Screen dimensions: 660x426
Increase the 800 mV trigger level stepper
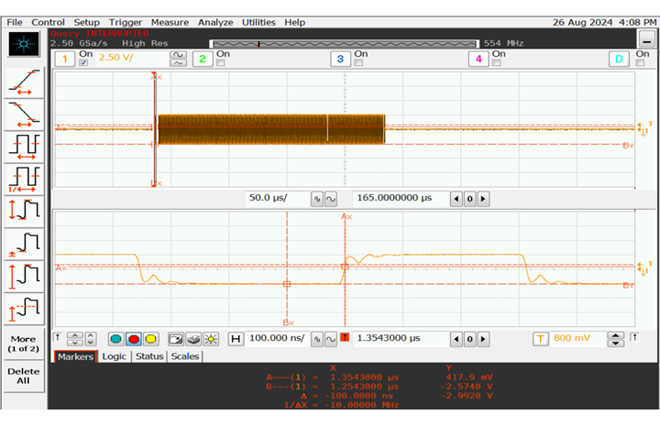615,335
